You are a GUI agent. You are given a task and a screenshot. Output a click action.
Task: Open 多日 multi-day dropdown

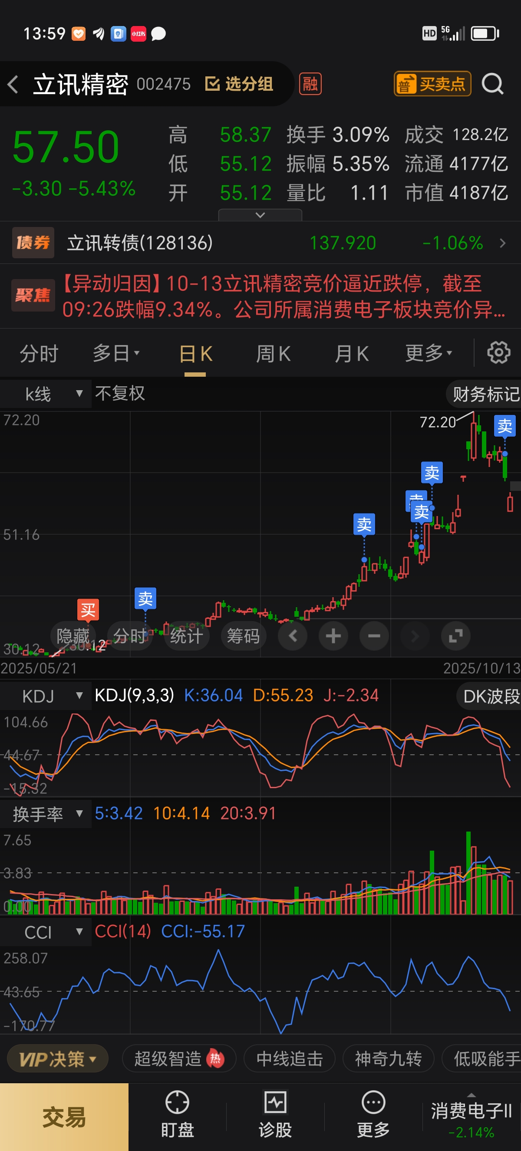tap(116, 354)
